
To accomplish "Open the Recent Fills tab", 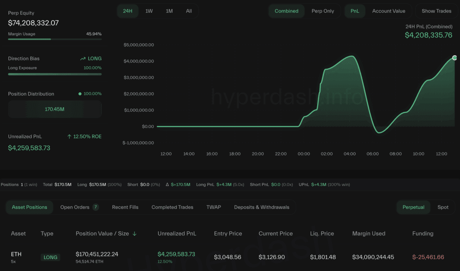I will point(125,207).
